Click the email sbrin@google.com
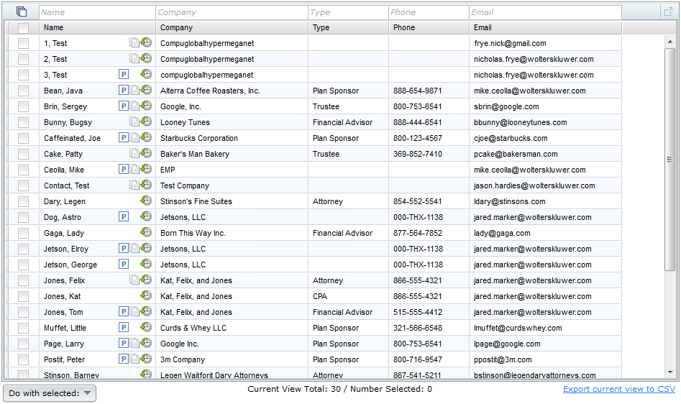Viewport: 681px width, 404px height. [x=506, y=106]
